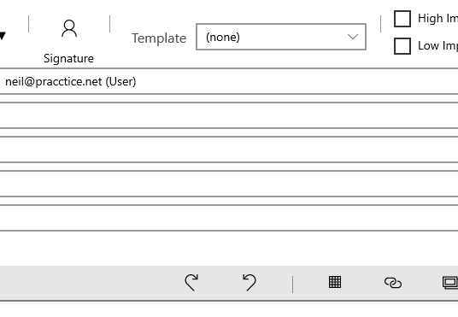Click the first blank field beneath the sender address
The image size is (458, 317).
(229, 115)
